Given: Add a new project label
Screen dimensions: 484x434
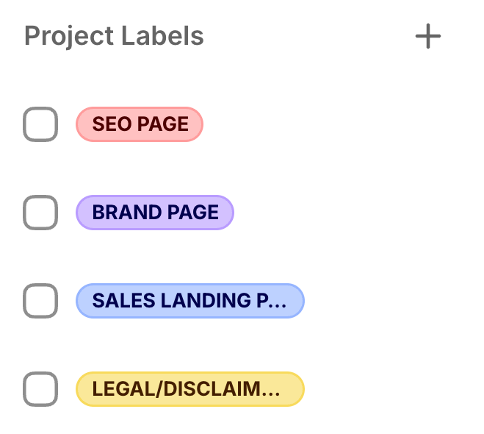Looking at the screenshot, I should (427, 36).
